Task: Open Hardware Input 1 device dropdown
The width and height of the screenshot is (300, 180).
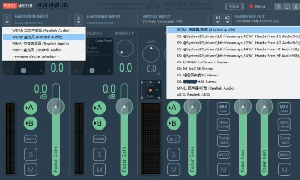Action: (7, 19)
